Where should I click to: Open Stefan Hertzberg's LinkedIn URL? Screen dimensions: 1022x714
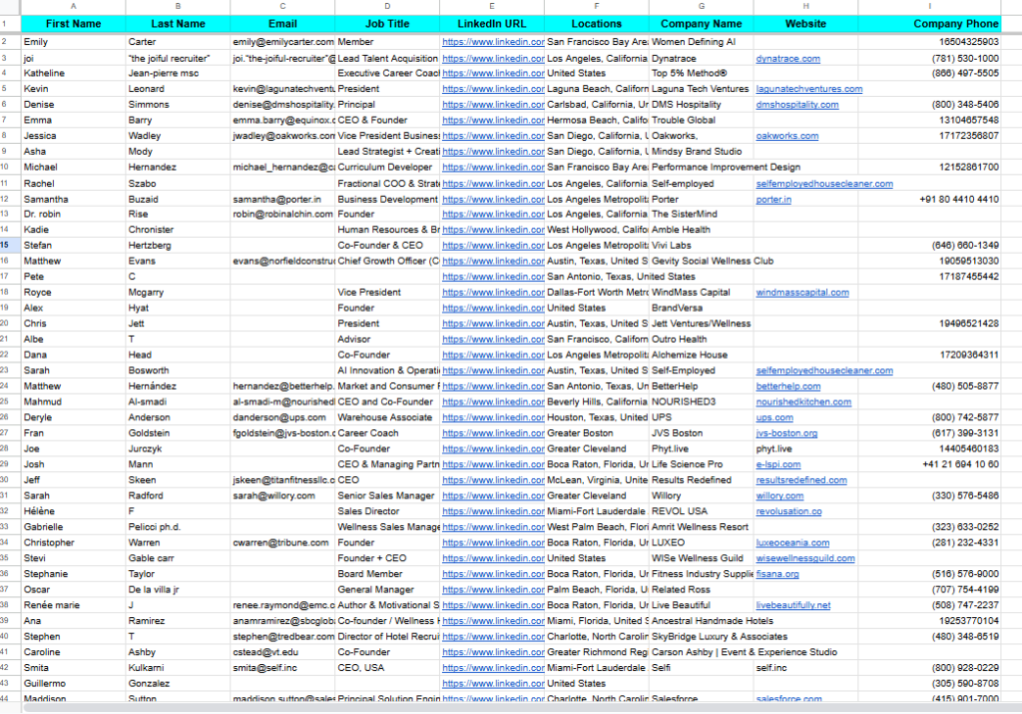point(493,246)
